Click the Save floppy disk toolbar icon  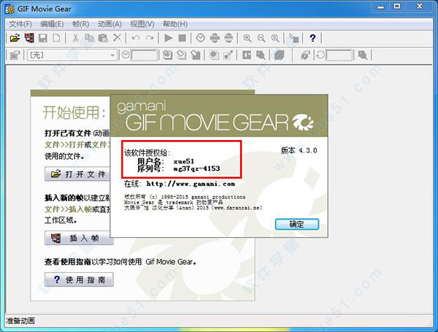point(43,38)
